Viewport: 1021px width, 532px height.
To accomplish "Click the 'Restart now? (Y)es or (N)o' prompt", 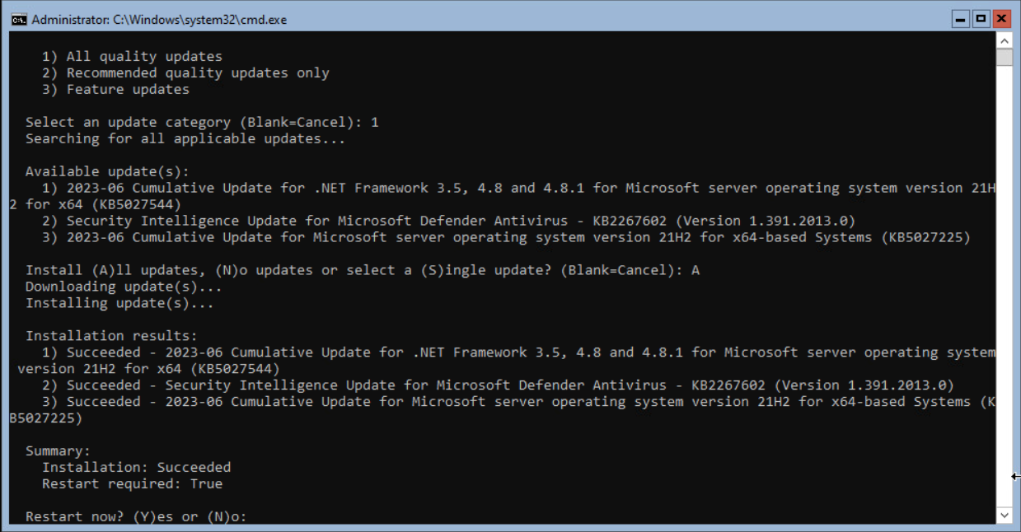I will point(136,517).
